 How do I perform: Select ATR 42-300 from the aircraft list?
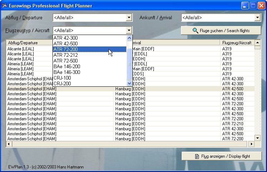[90, 38]
